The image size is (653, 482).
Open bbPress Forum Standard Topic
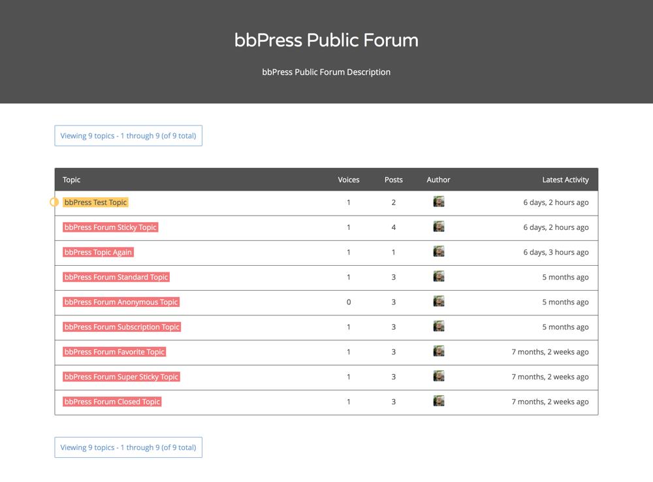(116, 278)
